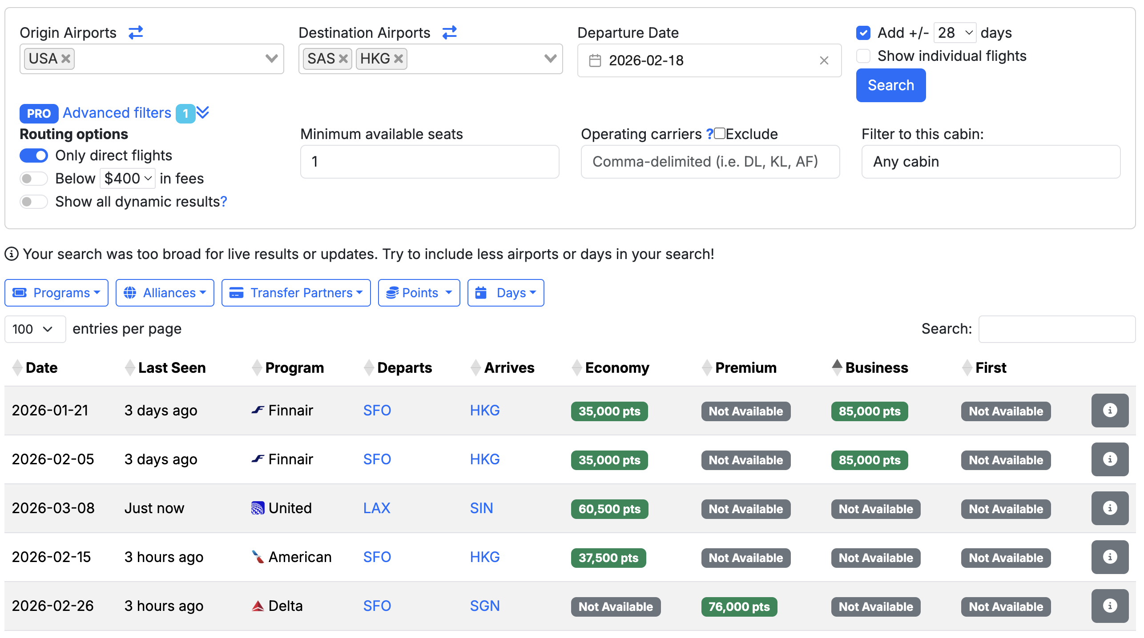The image size is (1144, 638).
Task: Open info for the United LAX-SIN row
Action: [1110, 508]
